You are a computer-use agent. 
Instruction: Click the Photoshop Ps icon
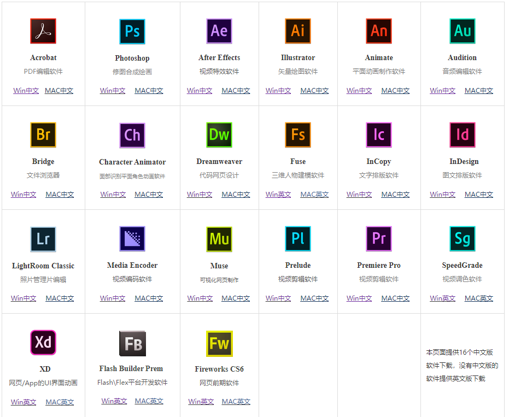(x=132, y=32)
